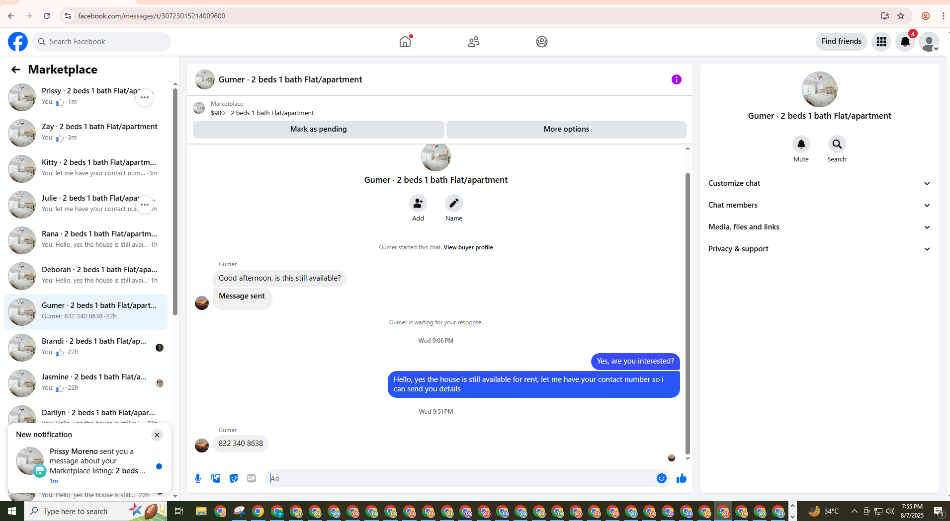Close the New notification popup
This screenshot has width=950, height=521.
coord(157,435)
